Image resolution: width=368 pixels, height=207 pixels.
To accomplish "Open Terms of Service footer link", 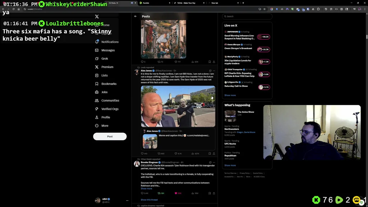I will pos(230,173).
